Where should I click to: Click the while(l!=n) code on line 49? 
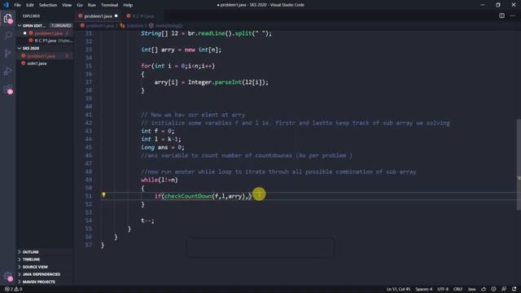click(160, 180)
